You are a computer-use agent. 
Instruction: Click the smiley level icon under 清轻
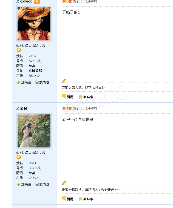[x=19, y=157]
